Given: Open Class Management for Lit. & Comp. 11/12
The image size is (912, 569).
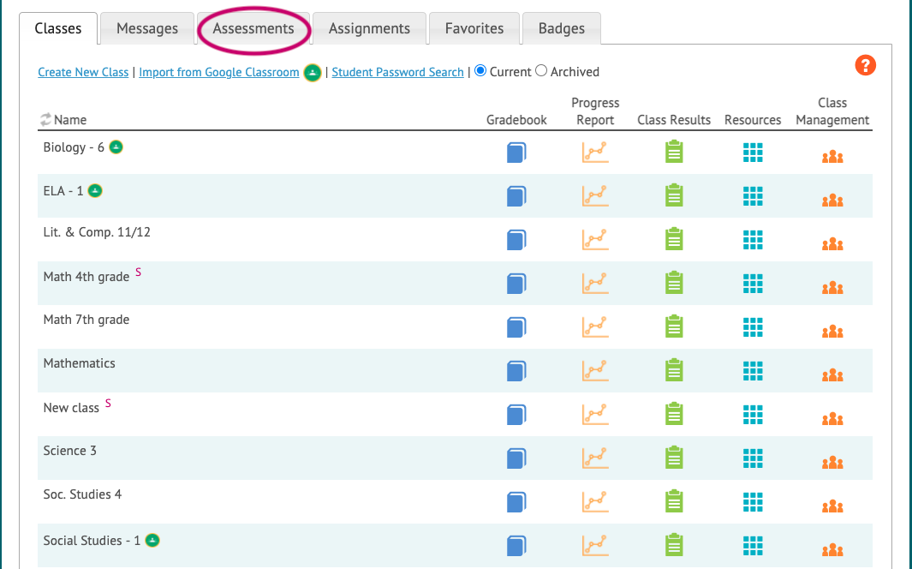Looking at the screenshot, I should [x=832, y=243].
